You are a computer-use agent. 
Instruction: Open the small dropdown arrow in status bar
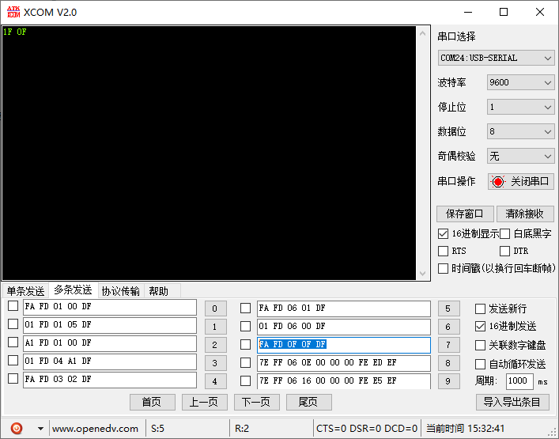[40, 428]
